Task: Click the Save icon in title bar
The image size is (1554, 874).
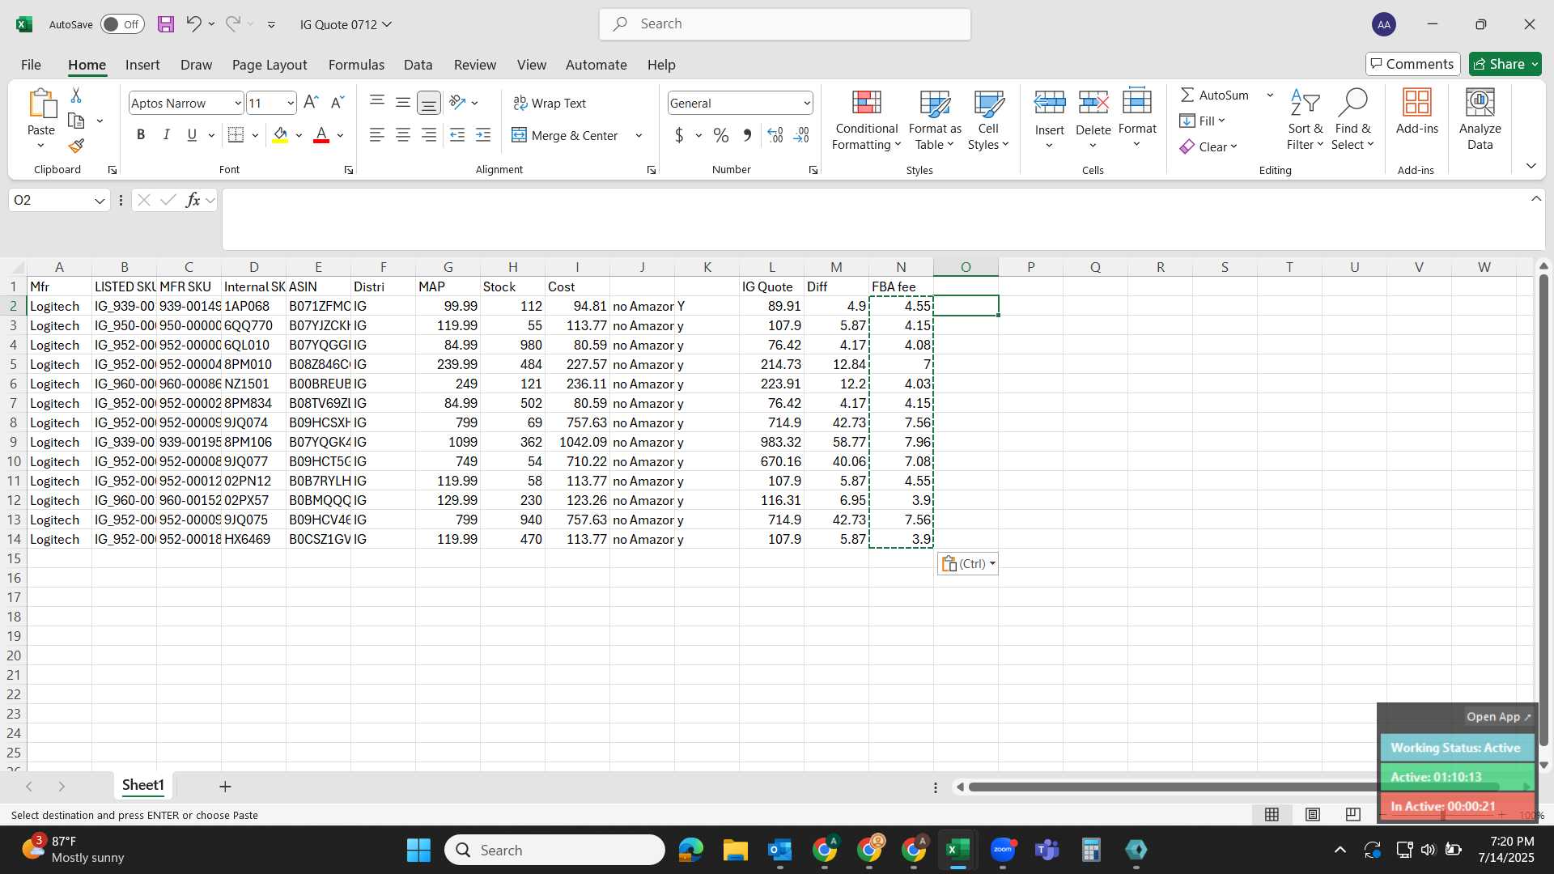Action: [166, 24]
